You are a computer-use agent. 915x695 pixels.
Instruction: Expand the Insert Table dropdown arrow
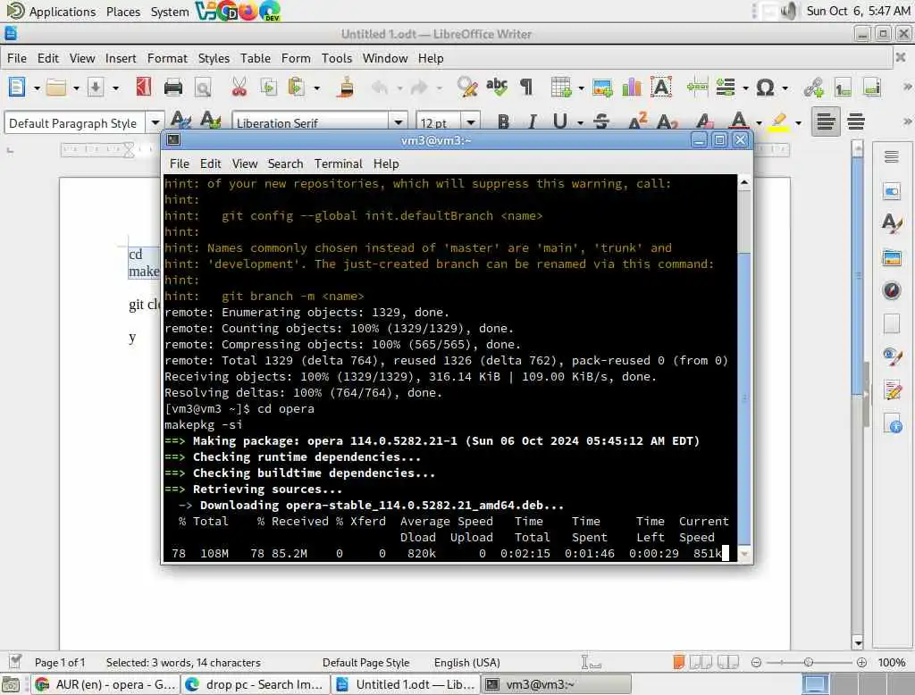tap(581, 88)
